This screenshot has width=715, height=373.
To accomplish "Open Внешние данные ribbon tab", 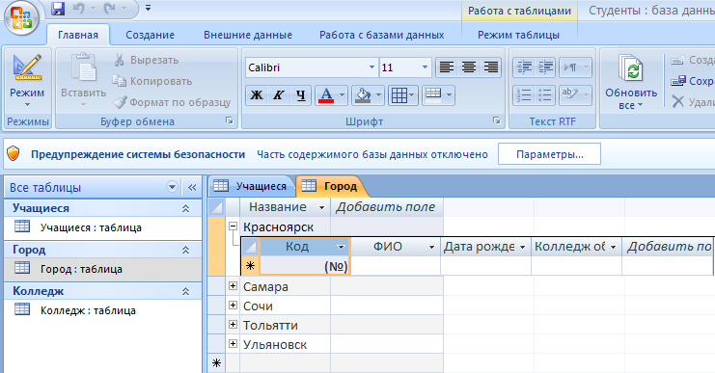I will [x=248, y=35].
